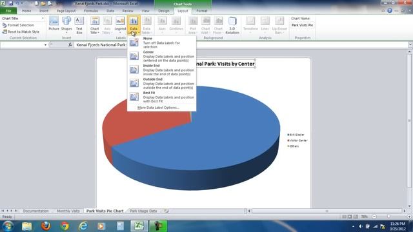Switch to the Formulas tab
Screen dimensions: 413x232
coord(91,11)
